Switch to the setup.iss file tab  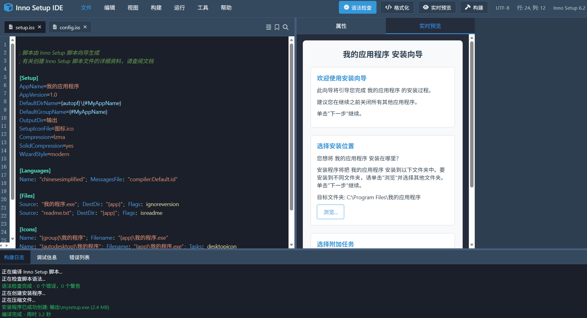click(x=25, y=27)
